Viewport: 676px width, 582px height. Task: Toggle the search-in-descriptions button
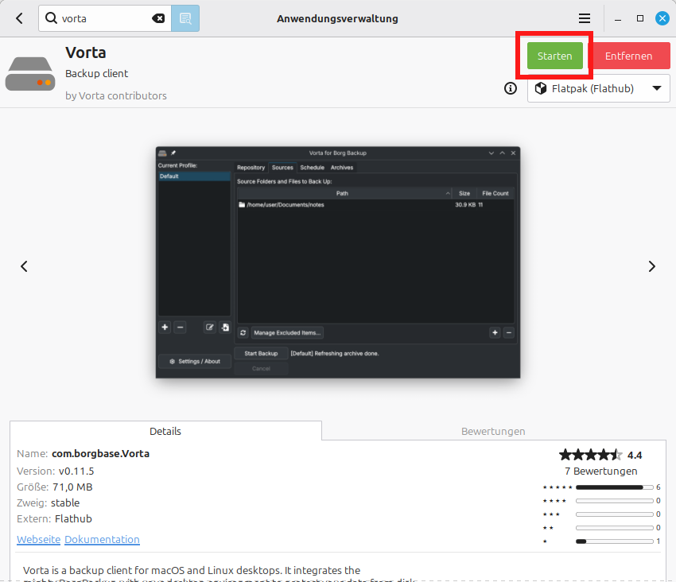coord(185,18)
